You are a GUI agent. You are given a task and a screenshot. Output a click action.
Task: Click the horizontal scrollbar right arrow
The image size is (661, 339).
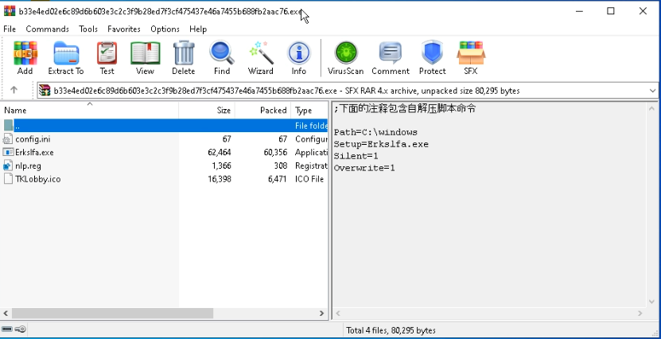tap(322, 314)
